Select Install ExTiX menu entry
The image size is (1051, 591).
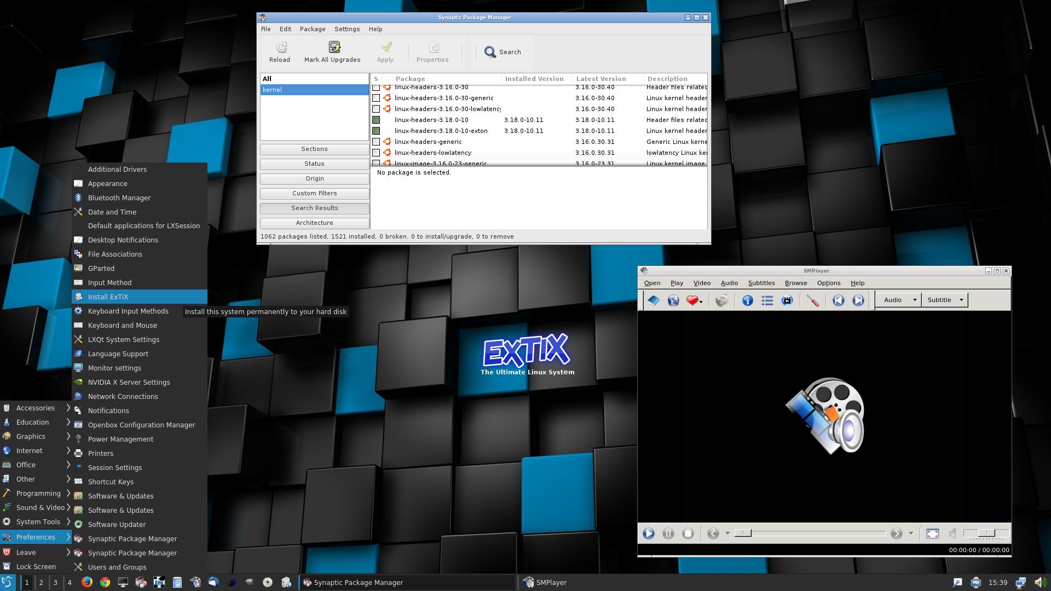click(x=140, y=297)
